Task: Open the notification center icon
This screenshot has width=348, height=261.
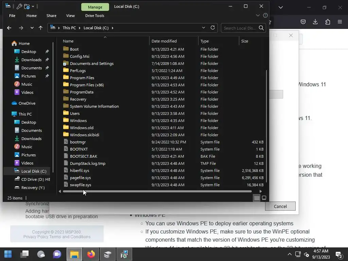Action: pyautogui.click(x=339, y=255)
